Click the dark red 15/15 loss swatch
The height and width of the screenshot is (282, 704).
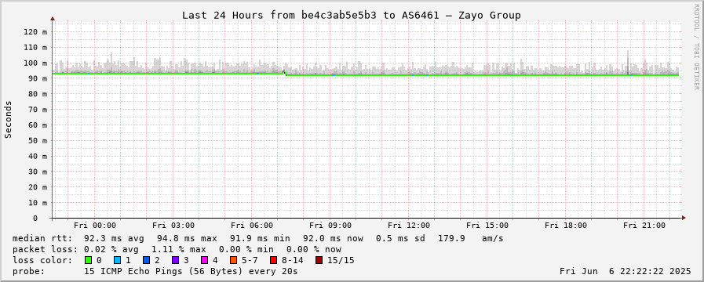(x=319, y=260)
